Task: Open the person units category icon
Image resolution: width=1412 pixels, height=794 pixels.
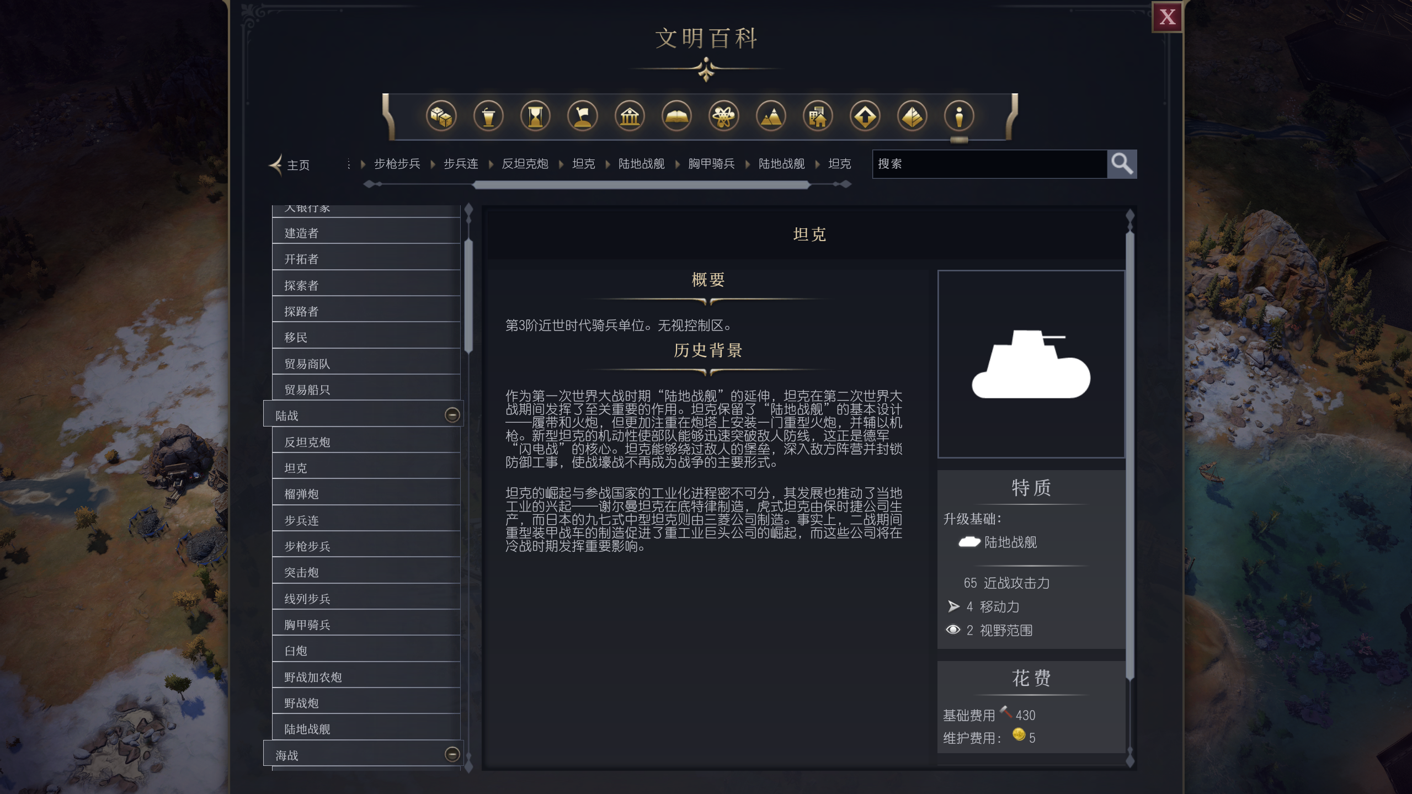Action: (x=959, y=116)
